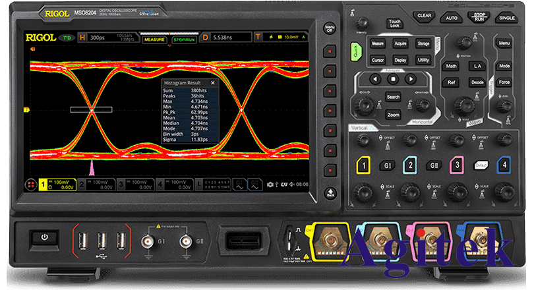Image resolution: width=534 pixels, height=290 pixels.
Task: Tap the MEASURE tab on screen
Action: pyautogui.click(x=154, y=40)
